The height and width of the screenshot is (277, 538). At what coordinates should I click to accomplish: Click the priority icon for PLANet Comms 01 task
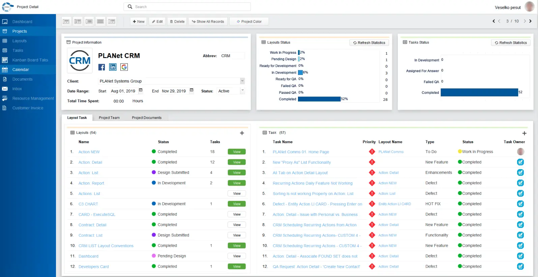point(372,152)
